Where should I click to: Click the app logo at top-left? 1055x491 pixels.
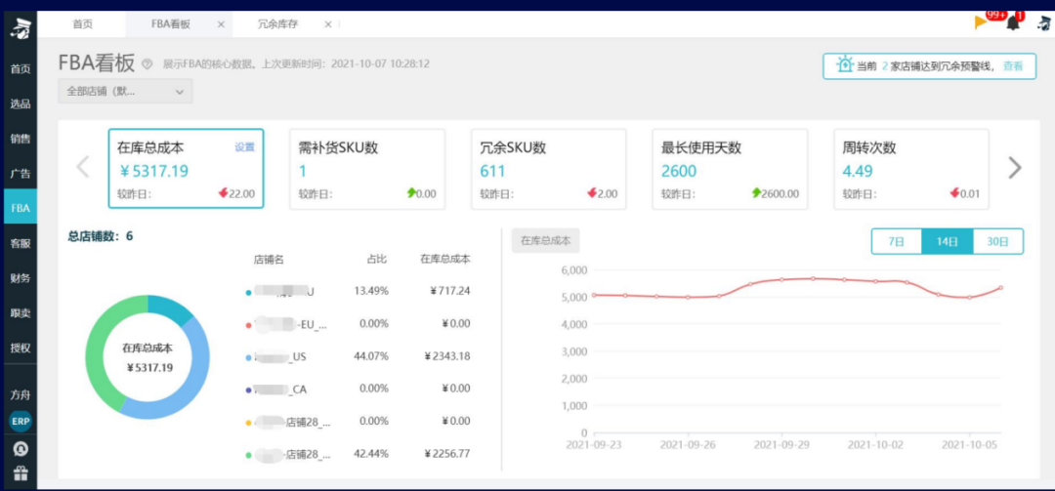[20, 29]
